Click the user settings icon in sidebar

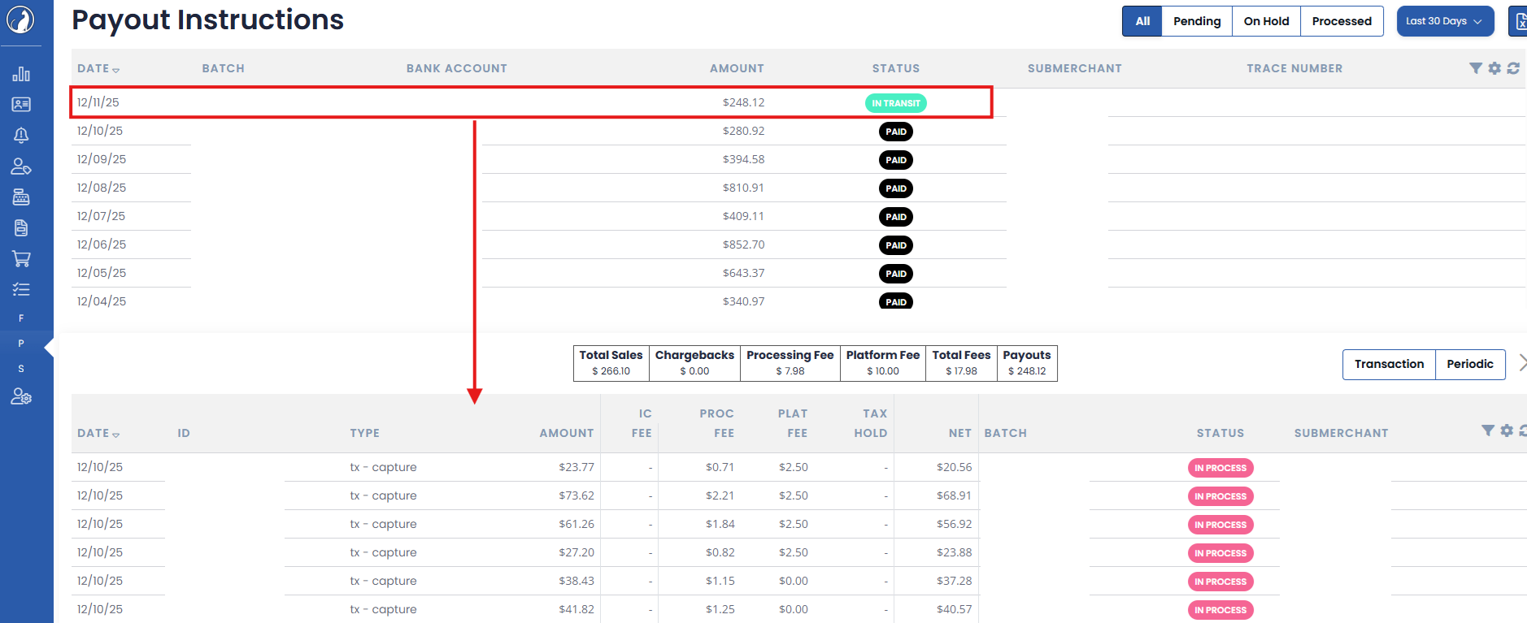(x=21, y=396)
